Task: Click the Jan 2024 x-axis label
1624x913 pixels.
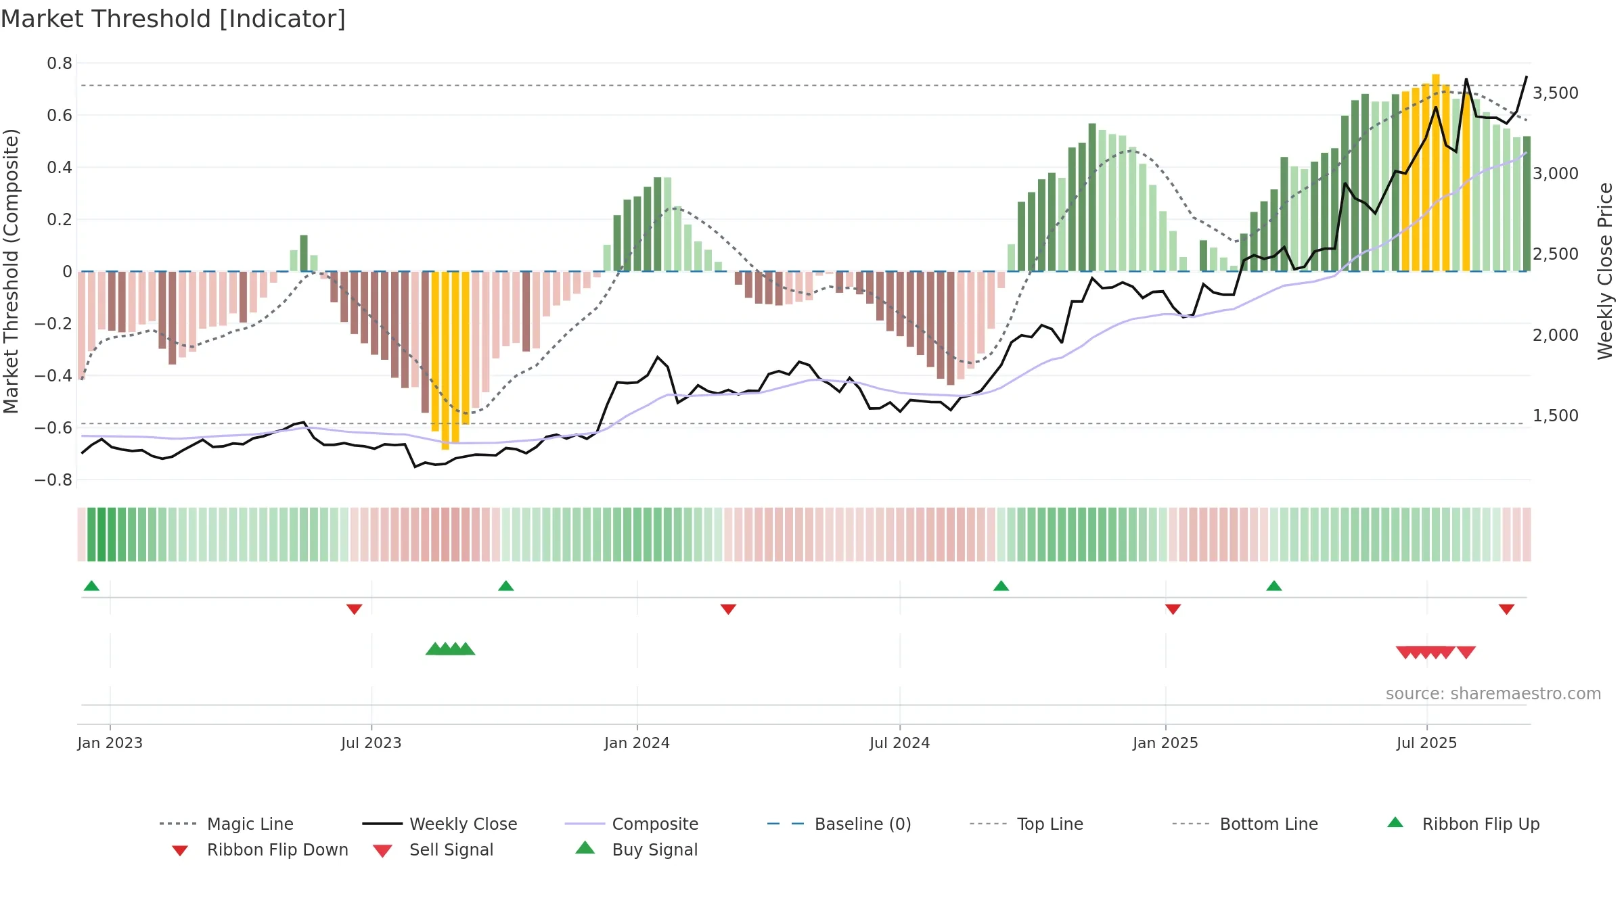Action: (x=637, y=743)
